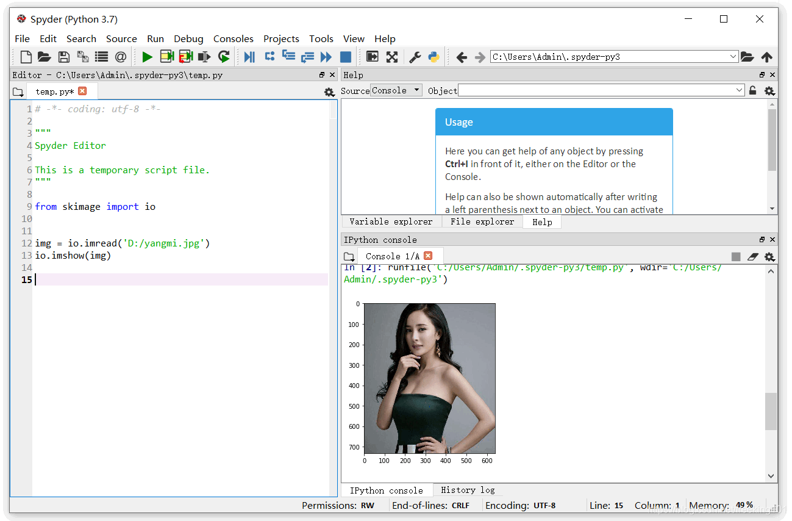Switch to the History log tab
This screenshot has height=521, width=792.
coord(466,490)
